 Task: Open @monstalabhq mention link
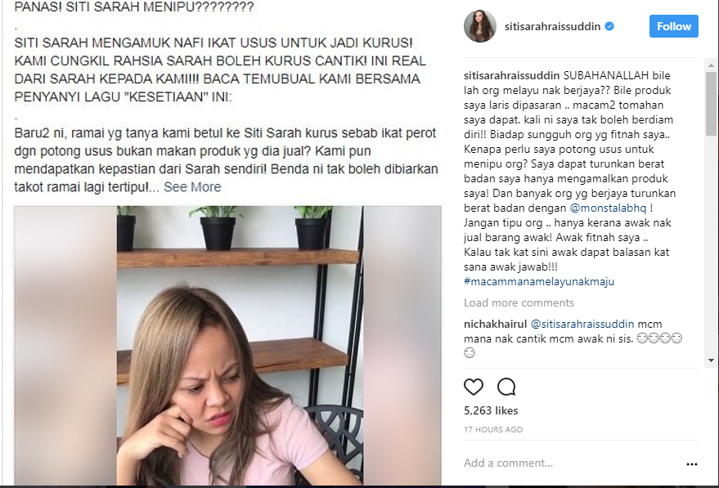tap(608, 208)
